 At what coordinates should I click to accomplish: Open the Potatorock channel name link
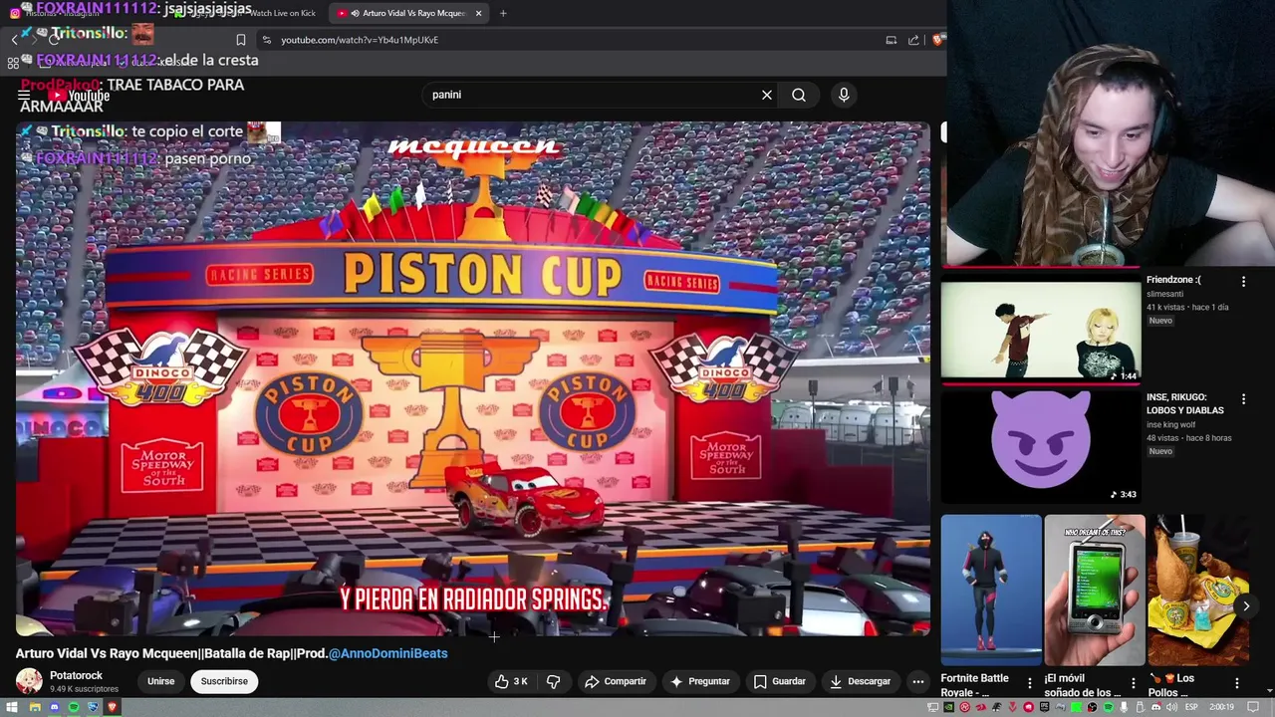pos(76,675)
